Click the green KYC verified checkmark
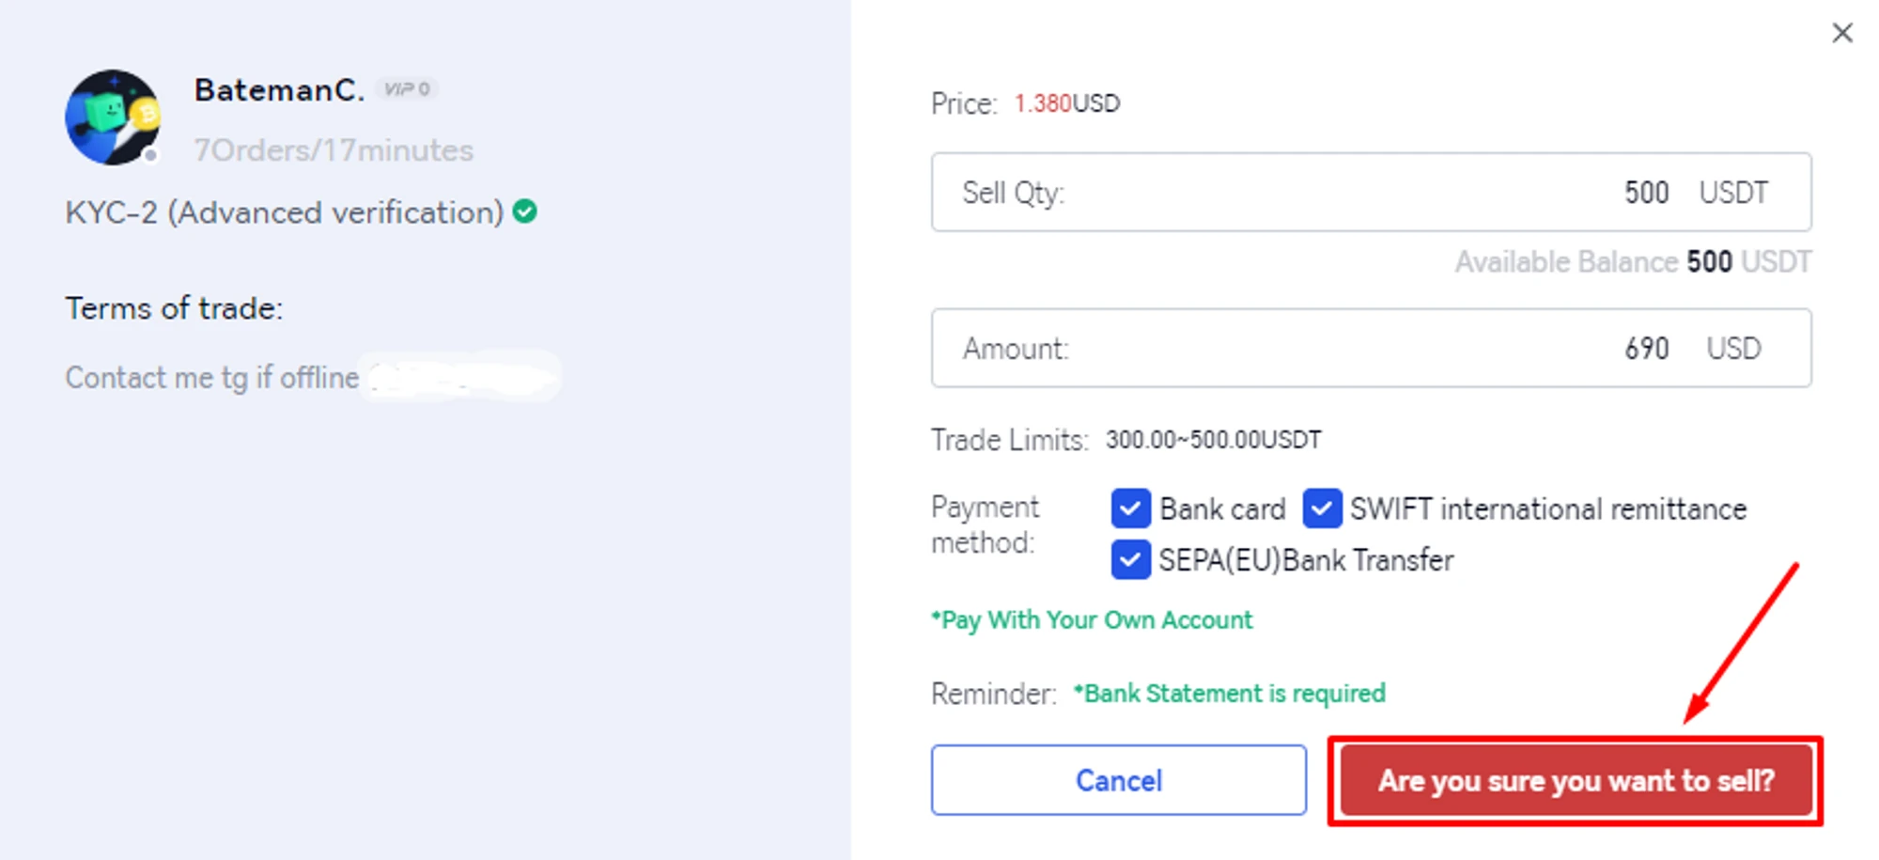The width and height of the screenshot is (1879, 860). [x=525, y=211]
